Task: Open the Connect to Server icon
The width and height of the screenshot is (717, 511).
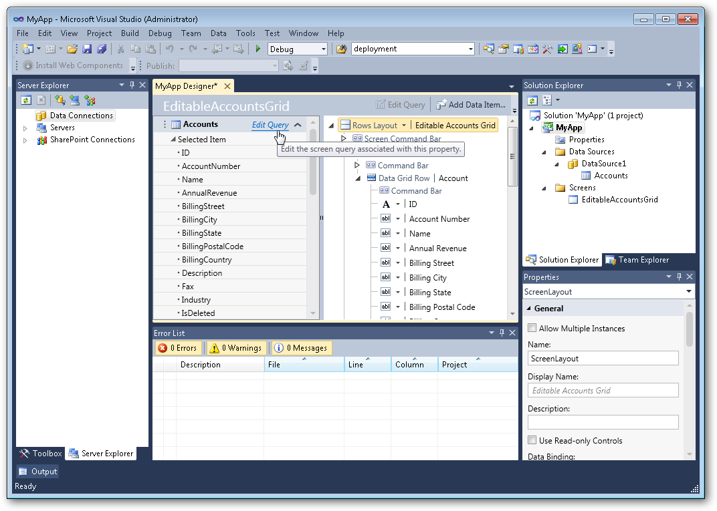Action: point(74,100)
